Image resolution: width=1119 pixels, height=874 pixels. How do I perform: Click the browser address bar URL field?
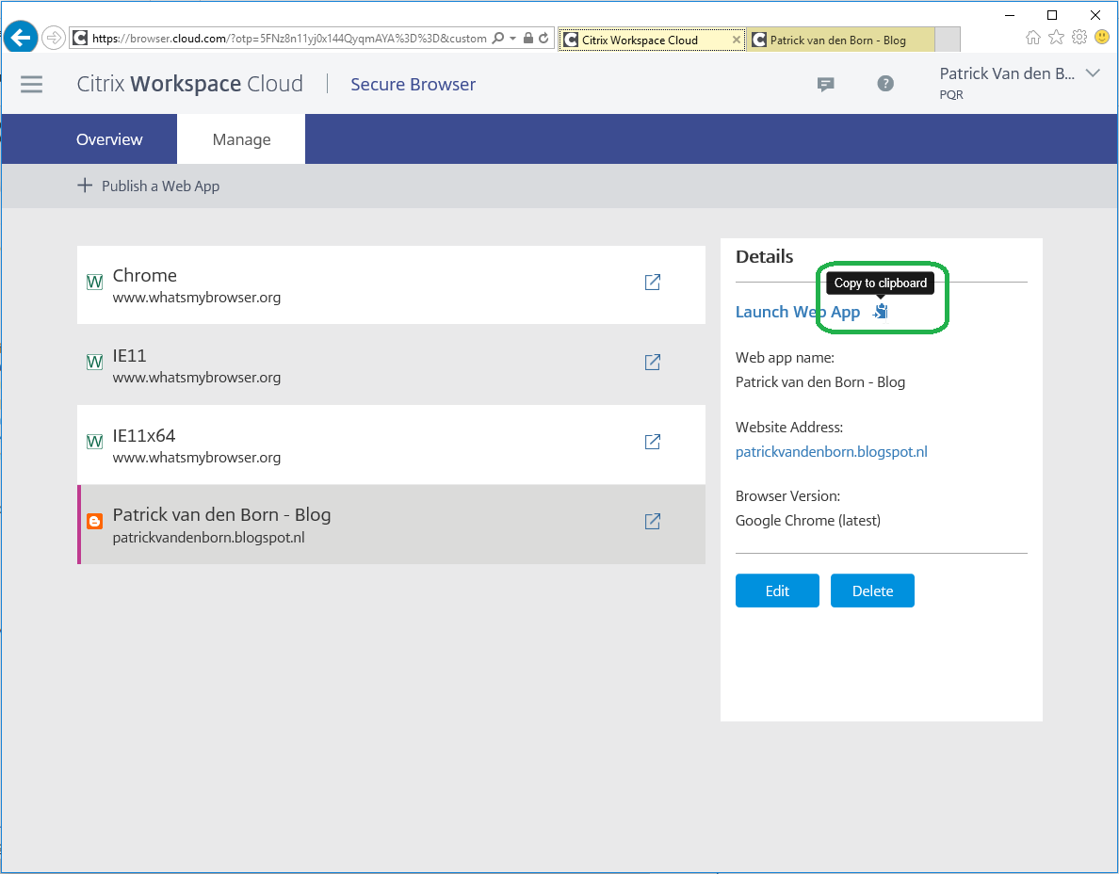[x=289, y=39]
